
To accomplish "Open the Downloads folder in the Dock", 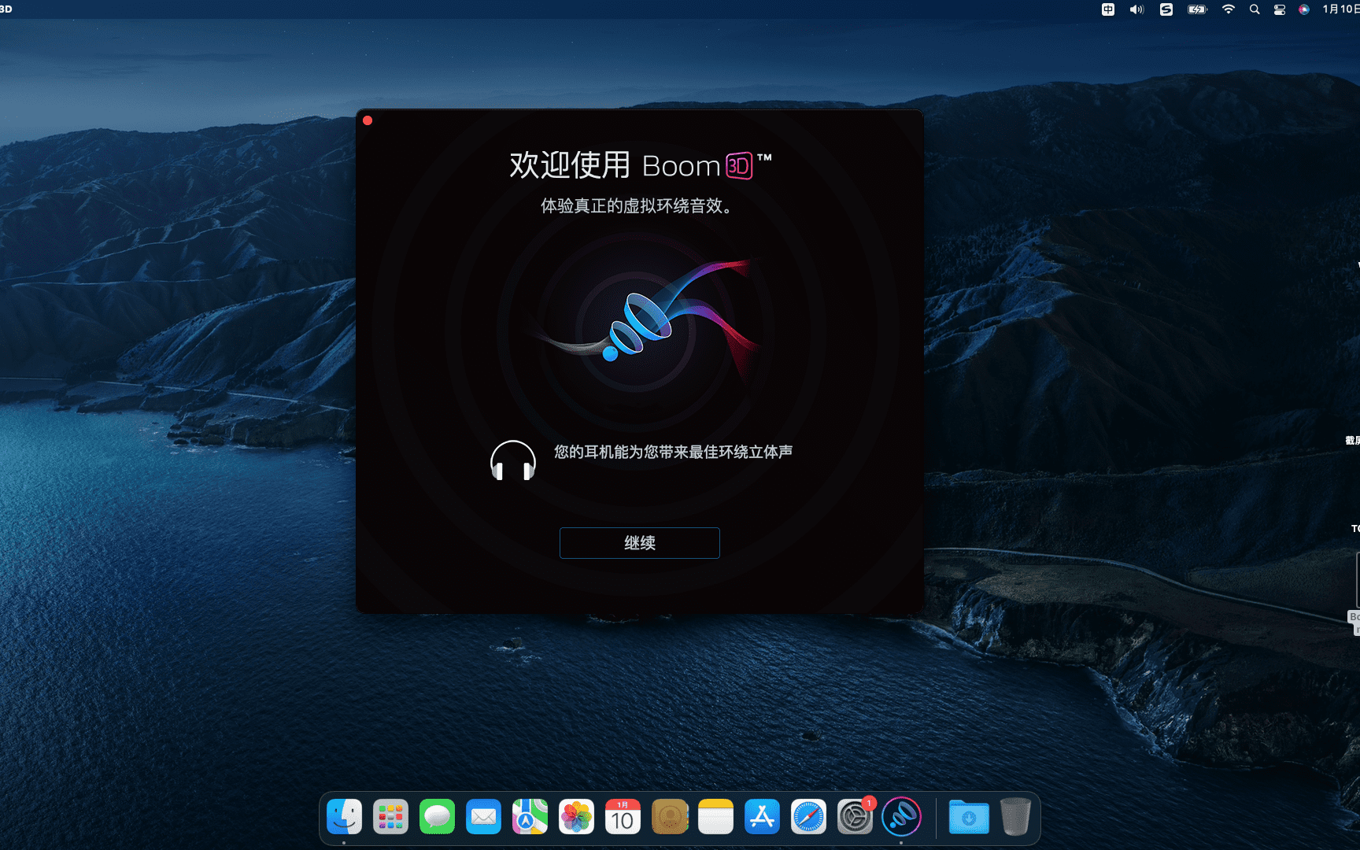I will click(970, 817).
